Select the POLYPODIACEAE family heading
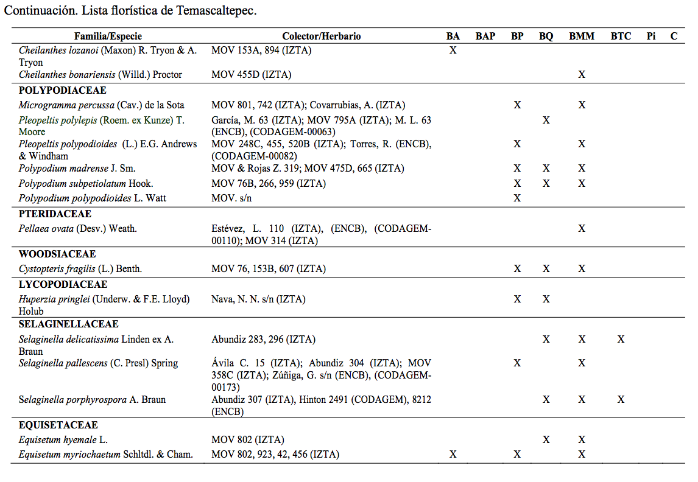This screenshot has width=698, height=482. [x=62, y=91]
